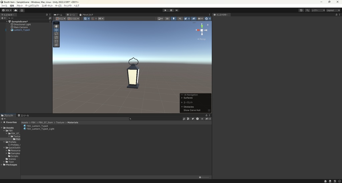342x183 pixels.
Task: Open the draw mode shading dropdown
Action: pos(160,19)
